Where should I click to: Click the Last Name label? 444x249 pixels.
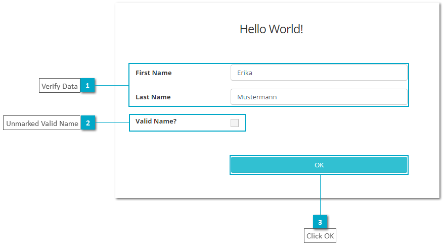[153, 97]
